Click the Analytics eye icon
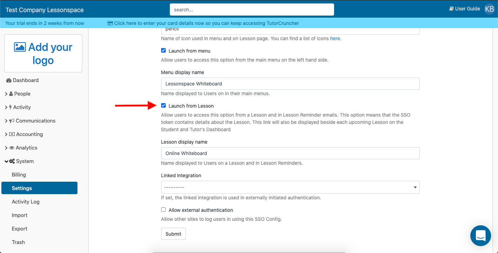This screenshot has width=498, height=253. (12, 148)
